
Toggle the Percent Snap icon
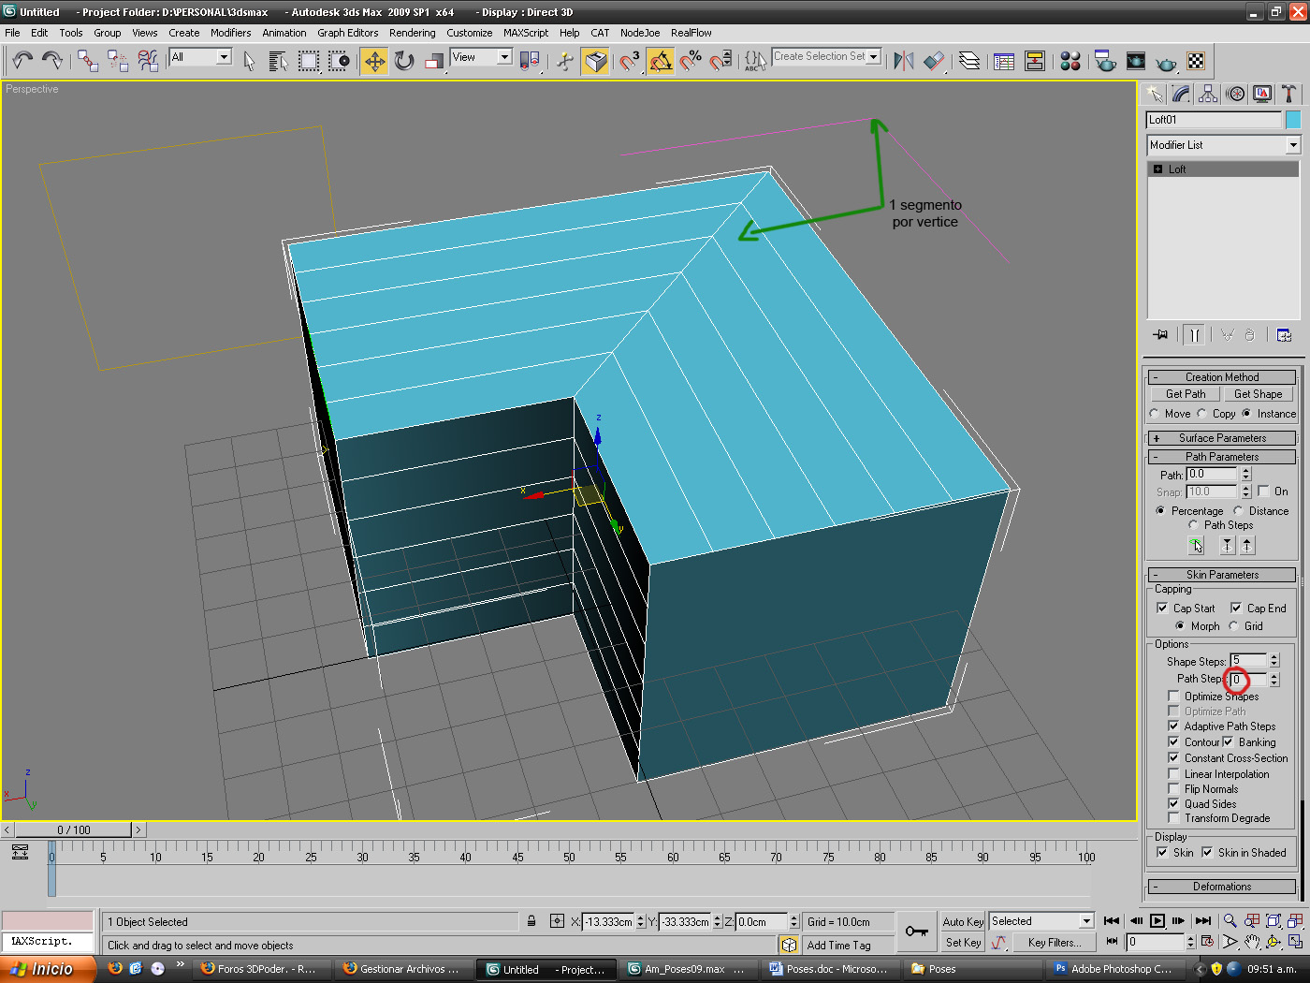coord(691,61)
